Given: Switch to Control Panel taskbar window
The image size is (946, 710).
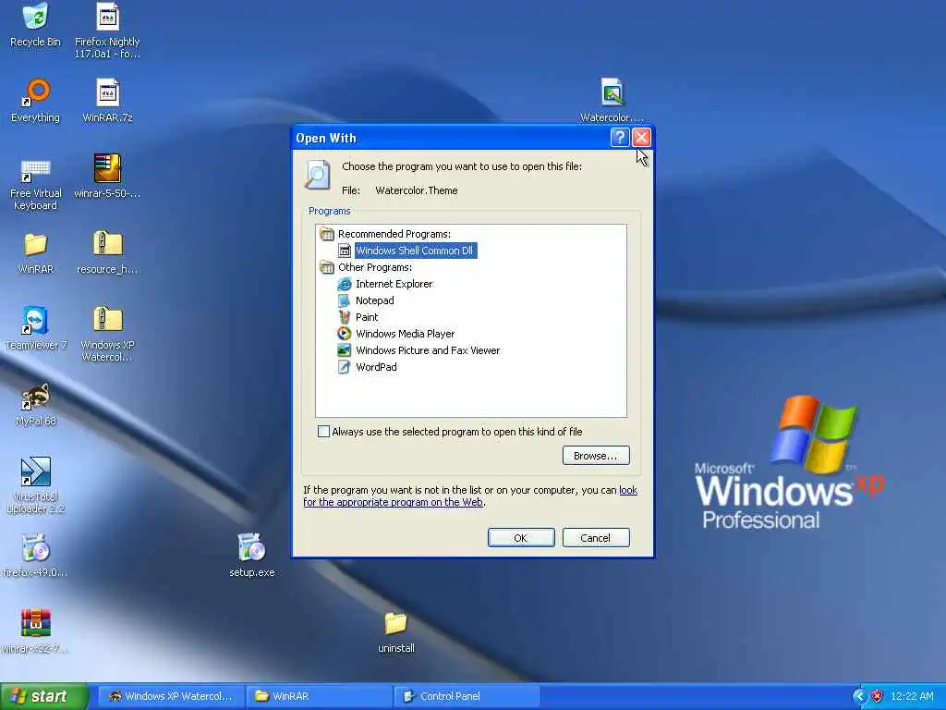Looking at the screenshot, I should [x=467, y=696].
